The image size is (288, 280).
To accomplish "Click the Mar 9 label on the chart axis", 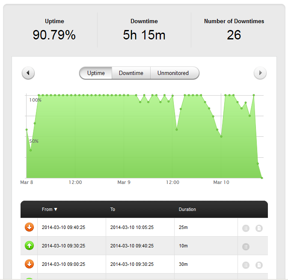I will tap(124, 182).
